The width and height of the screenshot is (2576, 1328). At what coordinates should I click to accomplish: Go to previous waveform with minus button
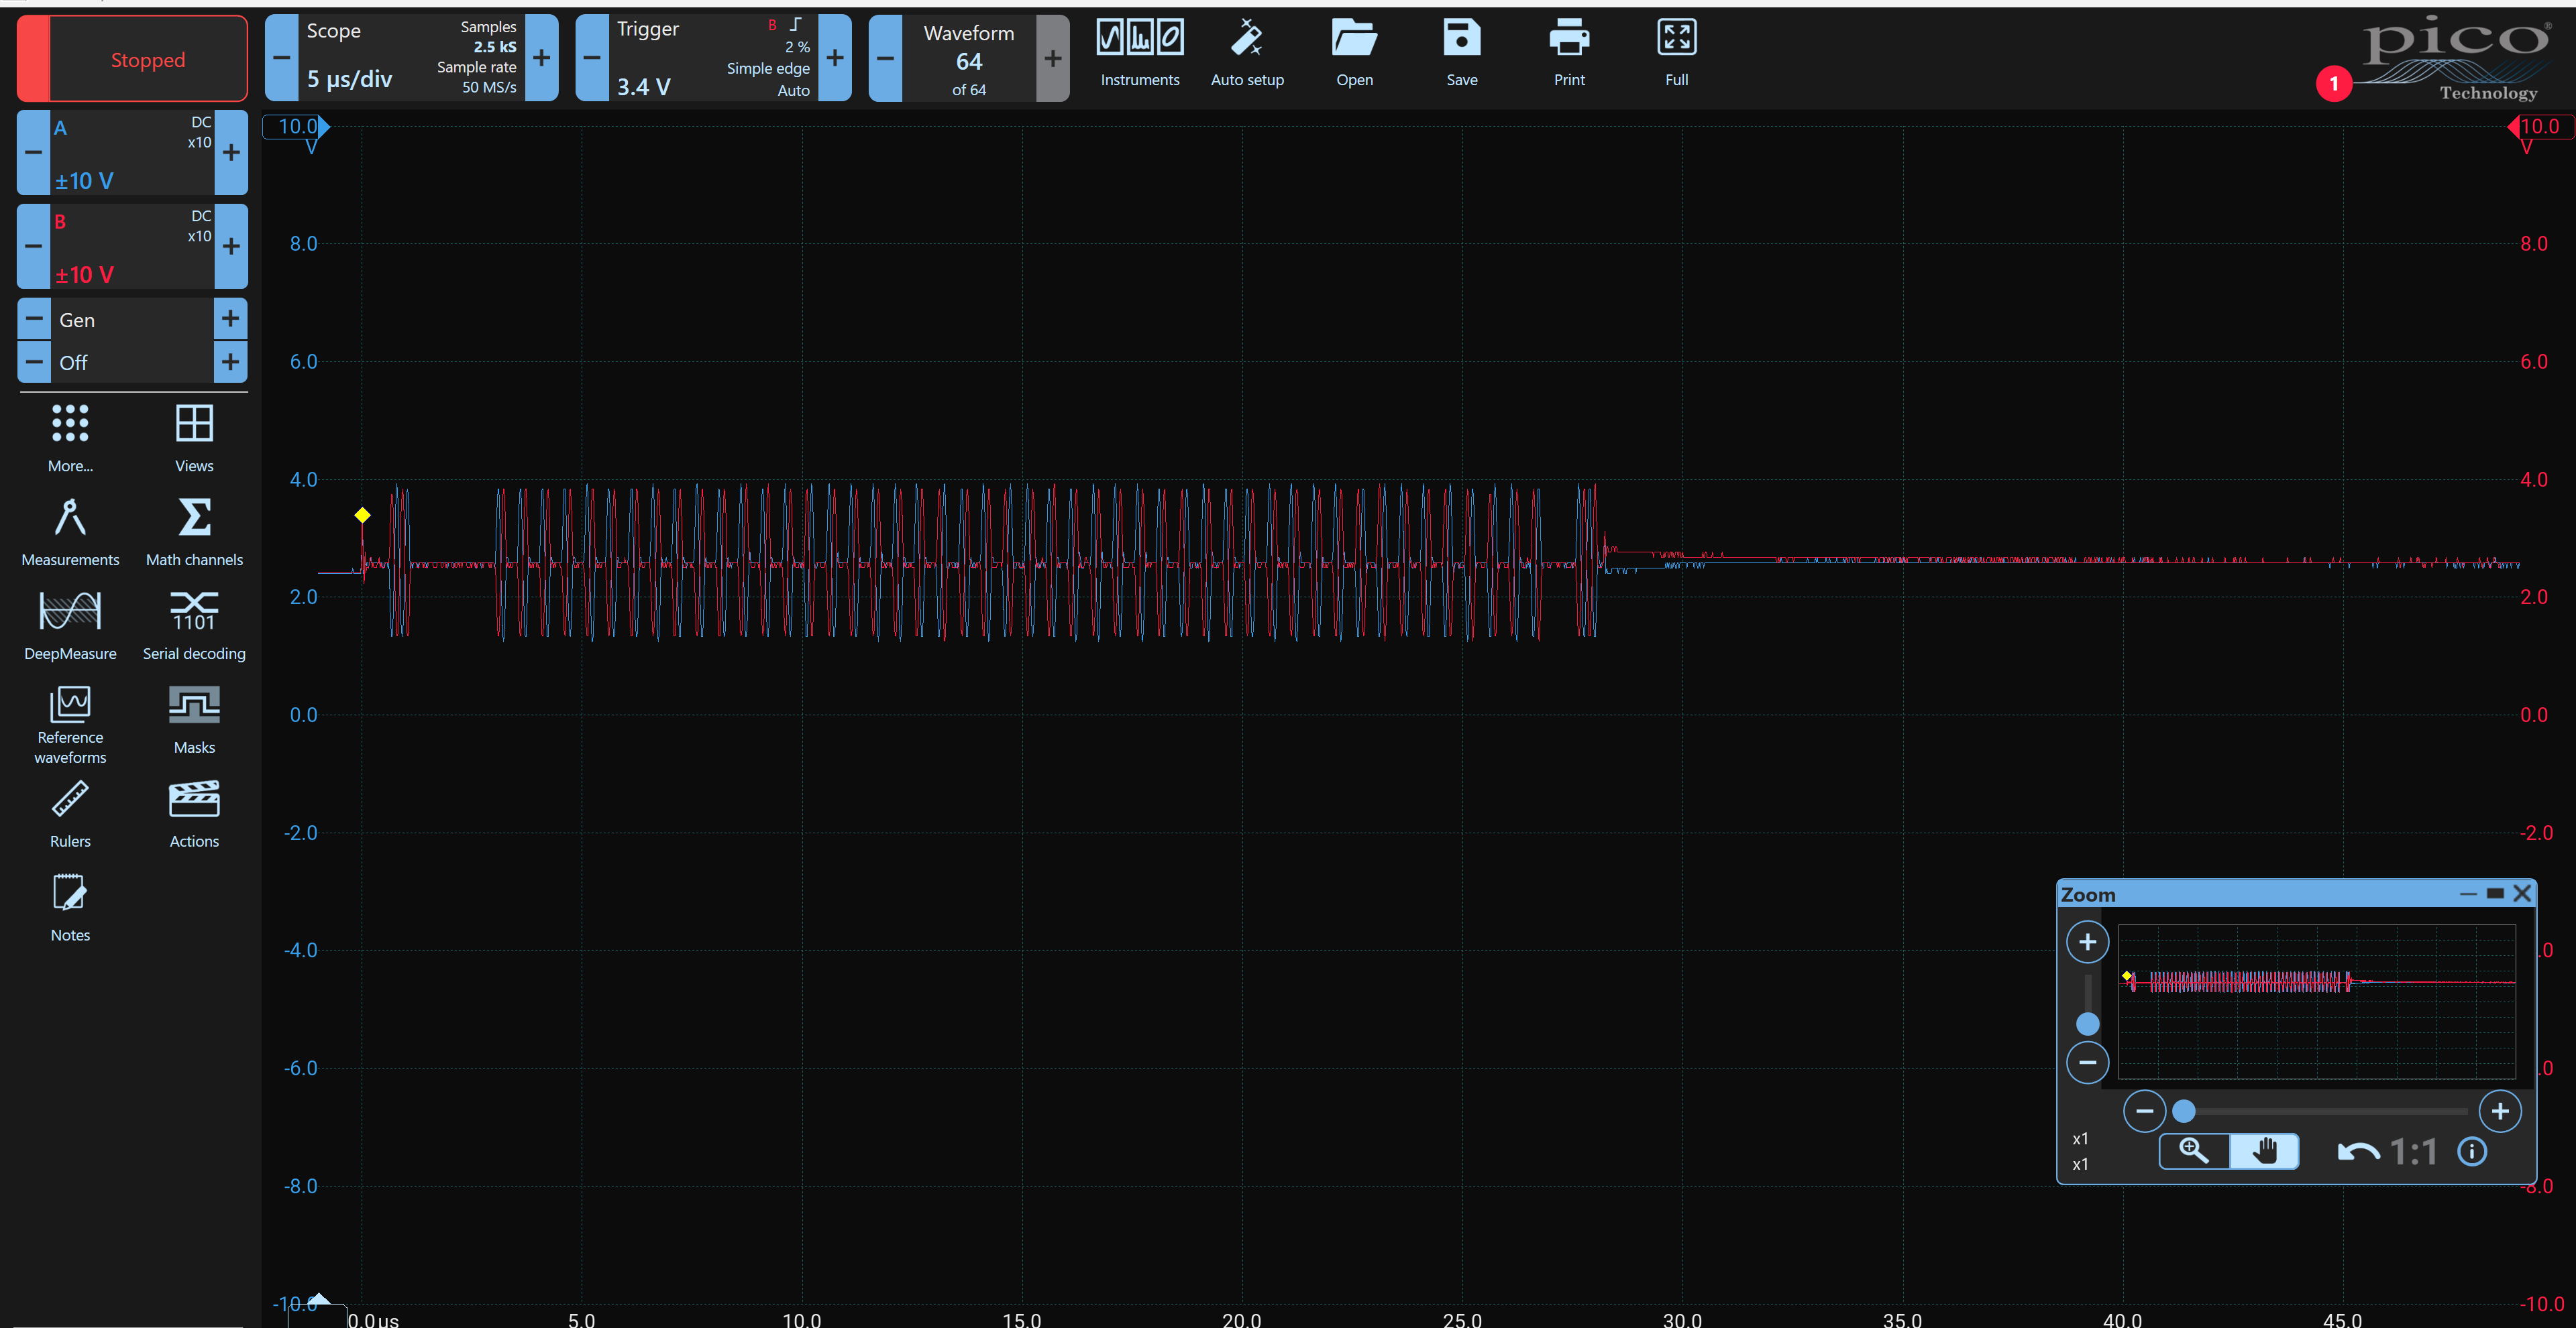point(885,58)
